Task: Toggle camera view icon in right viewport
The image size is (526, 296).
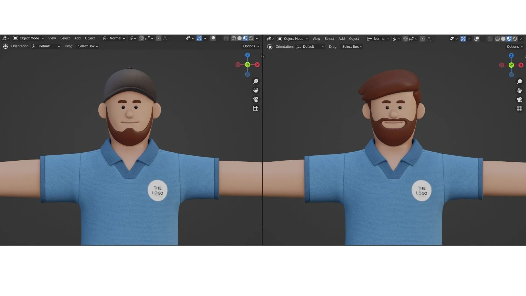Action: click(519, 99)
